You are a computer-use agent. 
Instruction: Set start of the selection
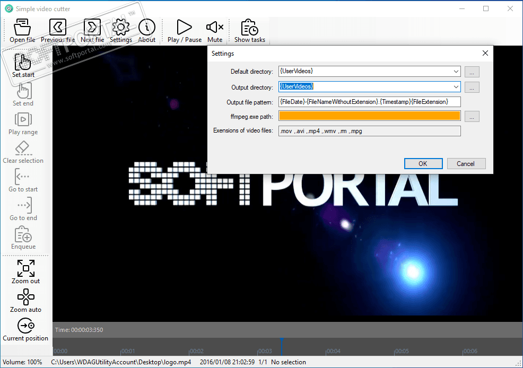point(23,65)
